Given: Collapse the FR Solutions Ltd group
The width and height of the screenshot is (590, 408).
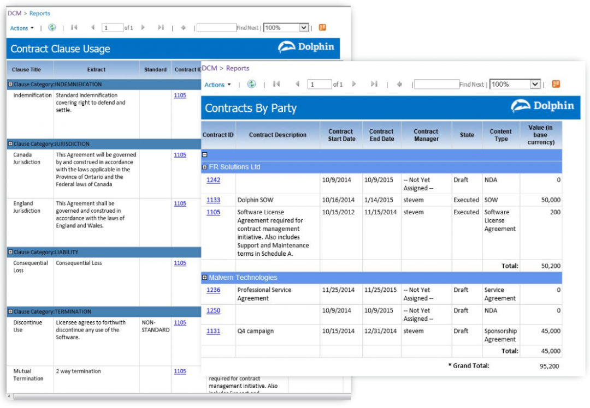Looking at the screenshot, I should [205, 167].
